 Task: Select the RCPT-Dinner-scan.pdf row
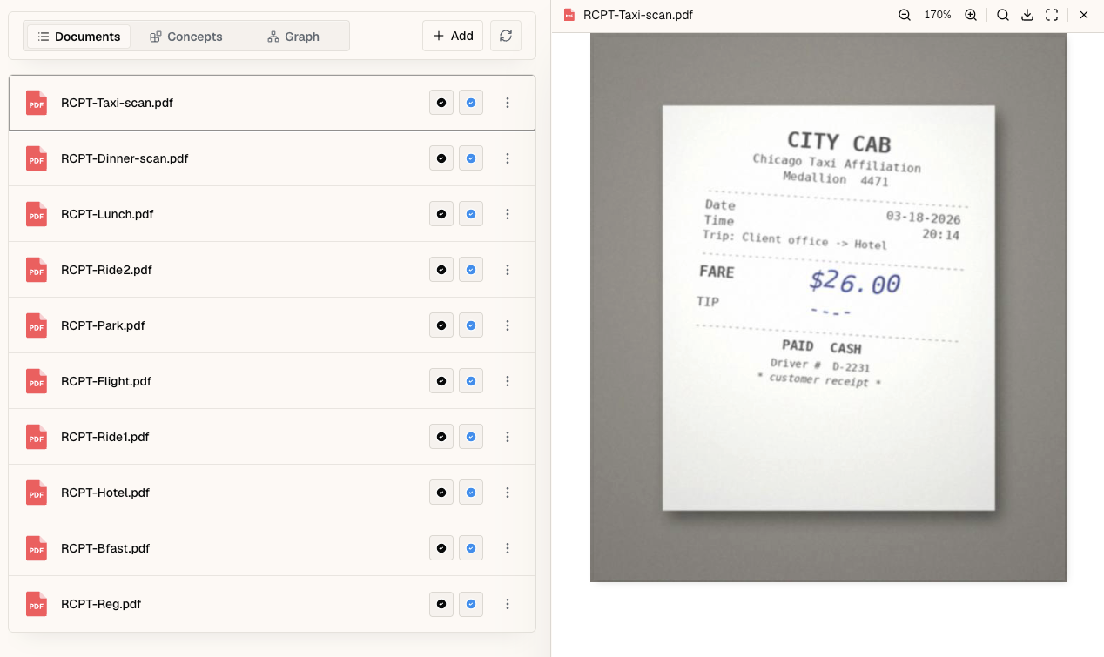(272, 158)
